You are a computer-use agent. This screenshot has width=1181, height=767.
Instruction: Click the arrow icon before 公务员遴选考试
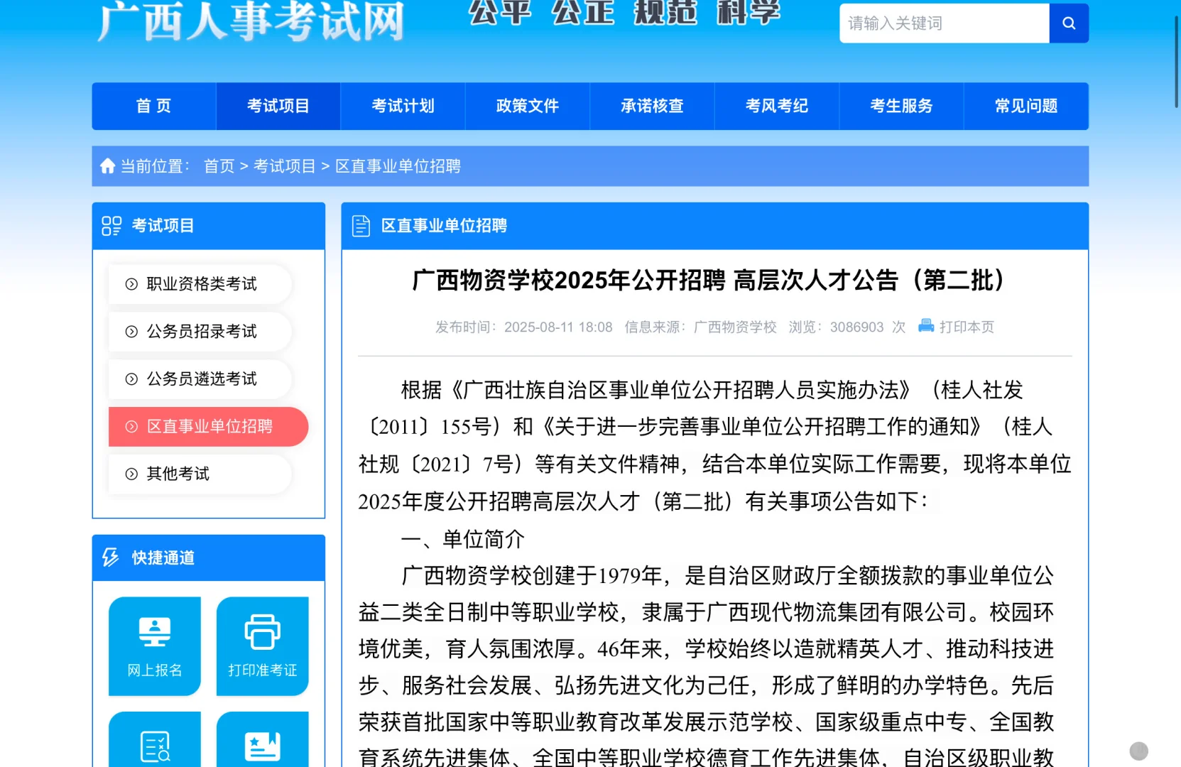pos(131,379)
